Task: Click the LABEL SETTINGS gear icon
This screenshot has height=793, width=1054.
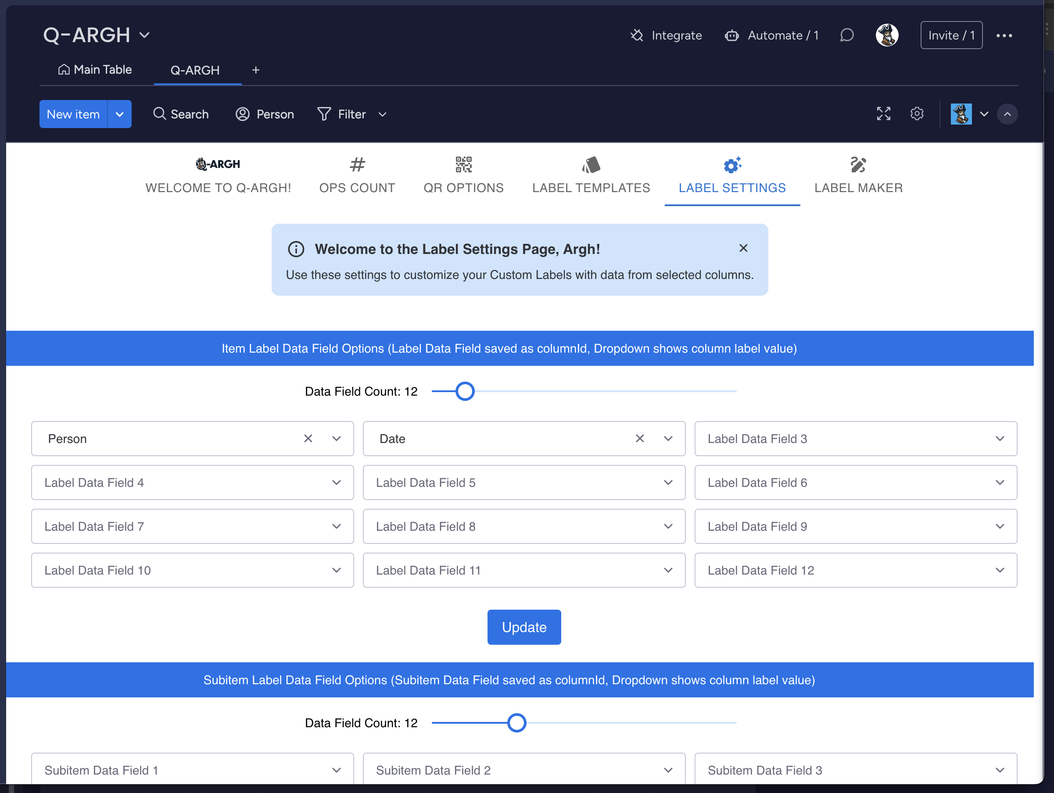Action: pyautogui.click(x=731, y=165)
